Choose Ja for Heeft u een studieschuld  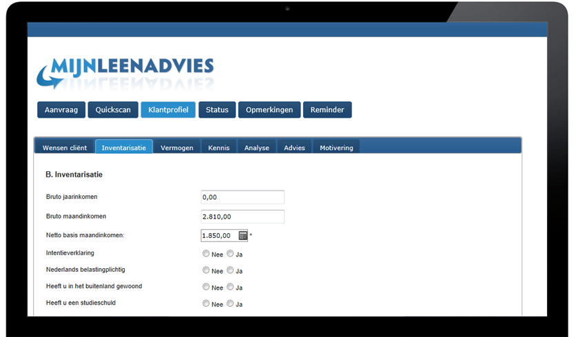tap(230, 303)
